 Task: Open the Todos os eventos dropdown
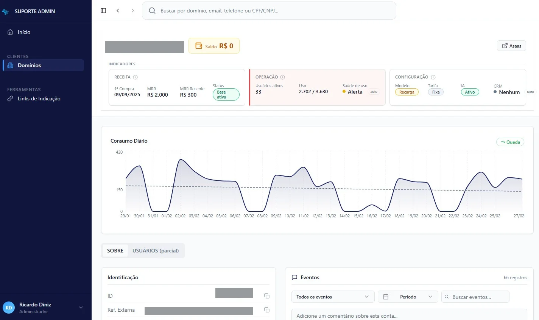[333, 297]
